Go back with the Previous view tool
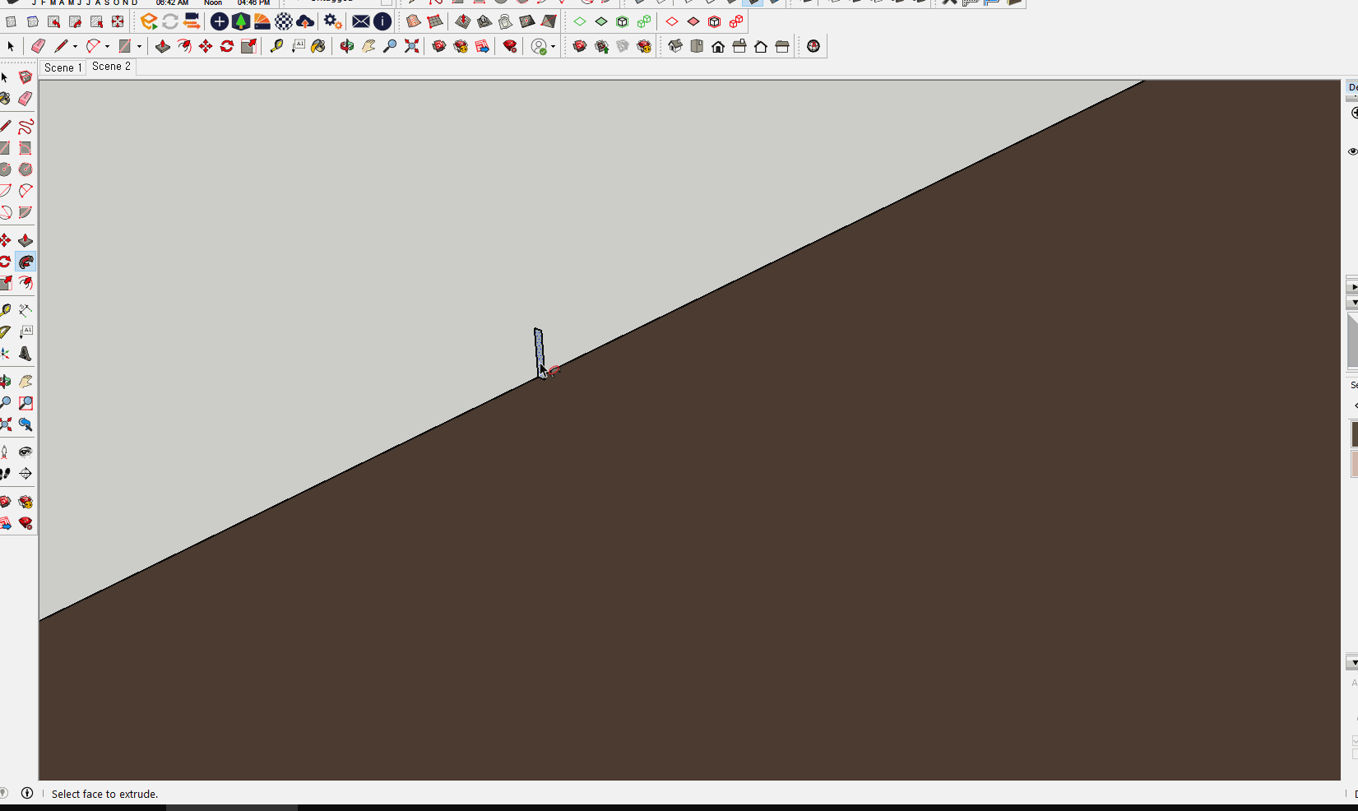Viewport: 1358px width, 811px height. click(25, 424)
